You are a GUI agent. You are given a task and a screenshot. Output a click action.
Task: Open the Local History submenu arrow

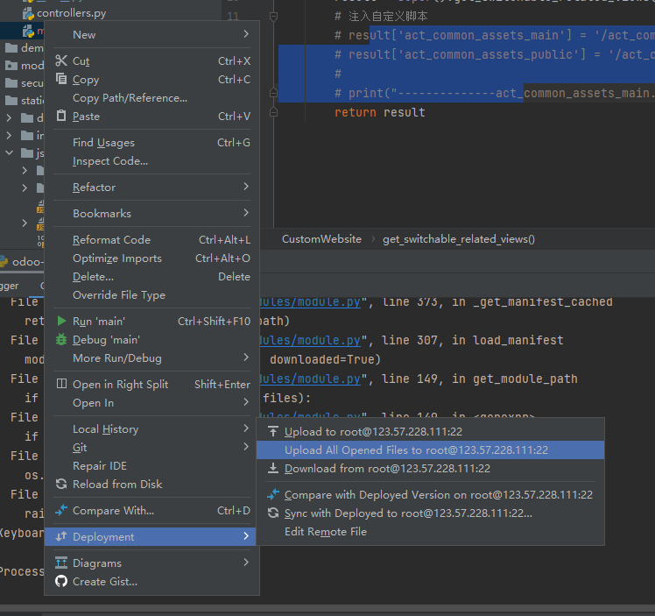(246, 429)
